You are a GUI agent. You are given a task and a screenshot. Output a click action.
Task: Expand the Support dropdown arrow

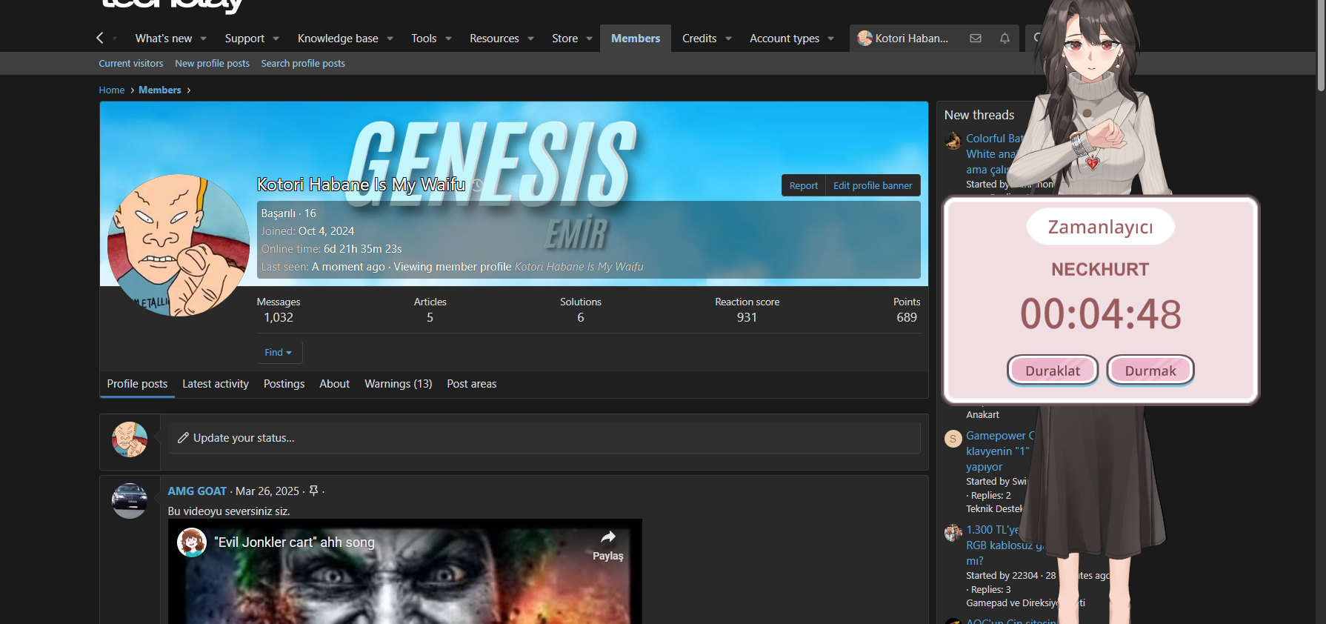[x=276, y=39]
